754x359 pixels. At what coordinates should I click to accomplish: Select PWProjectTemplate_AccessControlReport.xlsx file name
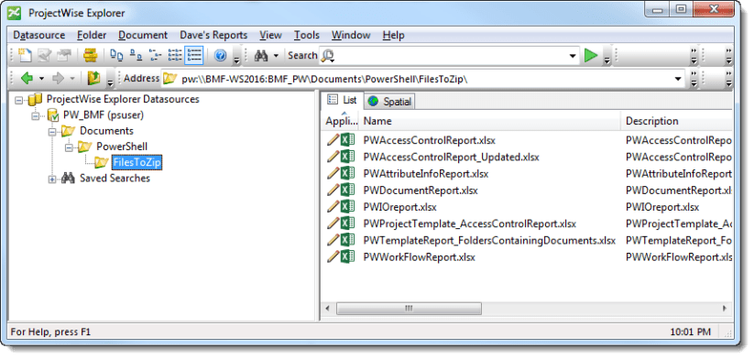(470, 223)
